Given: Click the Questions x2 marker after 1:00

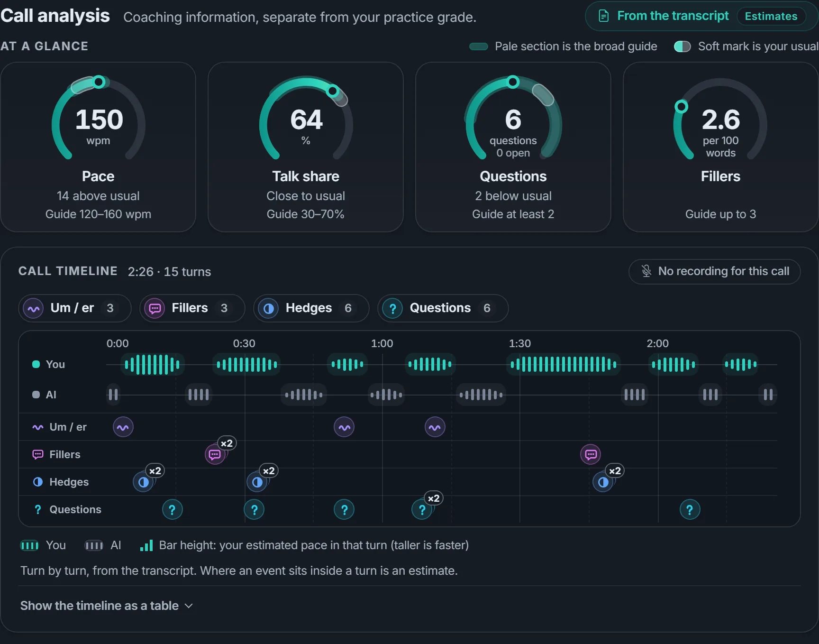Looking at the screenshot, I should 422,510.
